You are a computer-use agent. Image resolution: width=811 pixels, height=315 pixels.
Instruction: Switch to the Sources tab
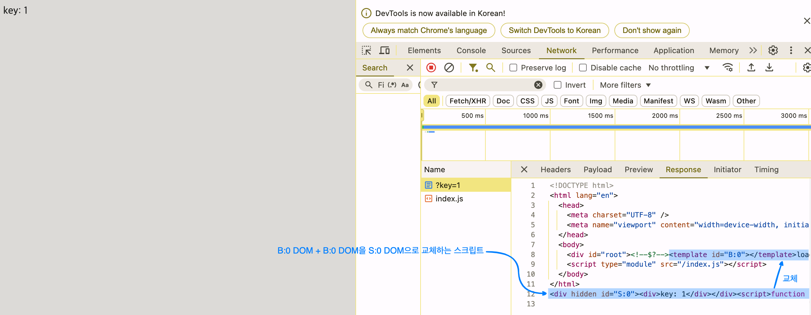pos(516,51)
